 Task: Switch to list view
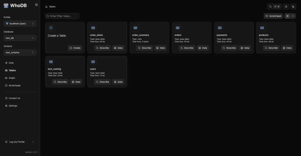click(293, 16)
